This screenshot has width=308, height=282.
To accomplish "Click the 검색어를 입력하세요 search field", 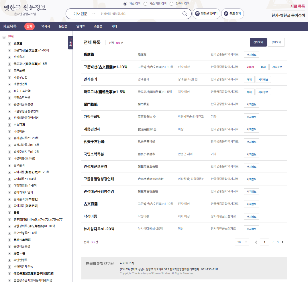I will [x=140, y=14].
